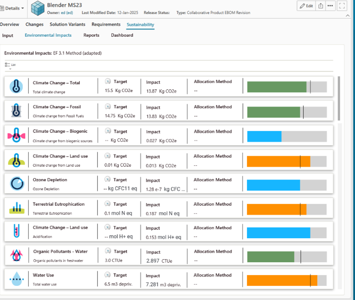The width and height of the screenshot is (355, 300).
Task: Click the Climate Change – Total thermometer icon
Action: (16, 86)
